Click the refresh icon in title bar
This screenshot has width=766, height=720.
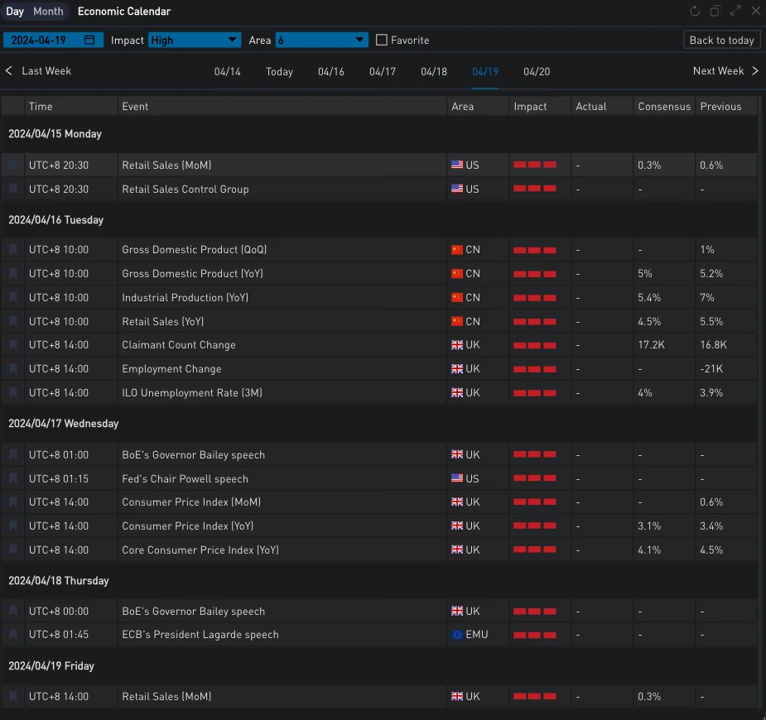click(x=695, y=12)
